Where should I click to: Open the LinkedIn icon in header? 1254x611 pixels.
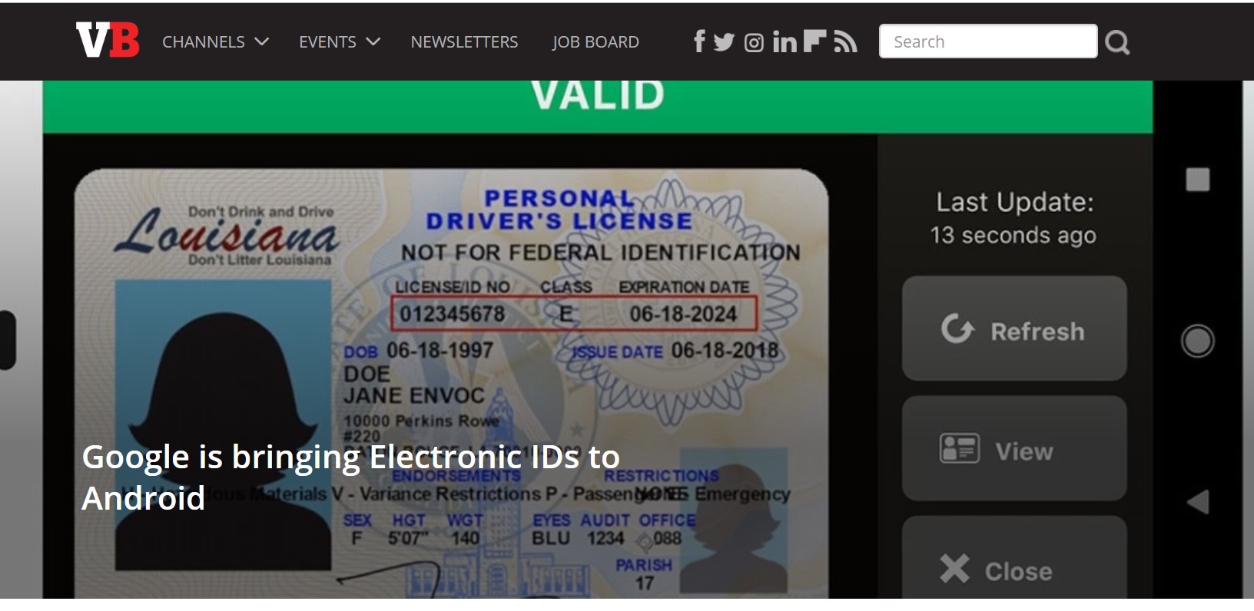click(785, 41)
